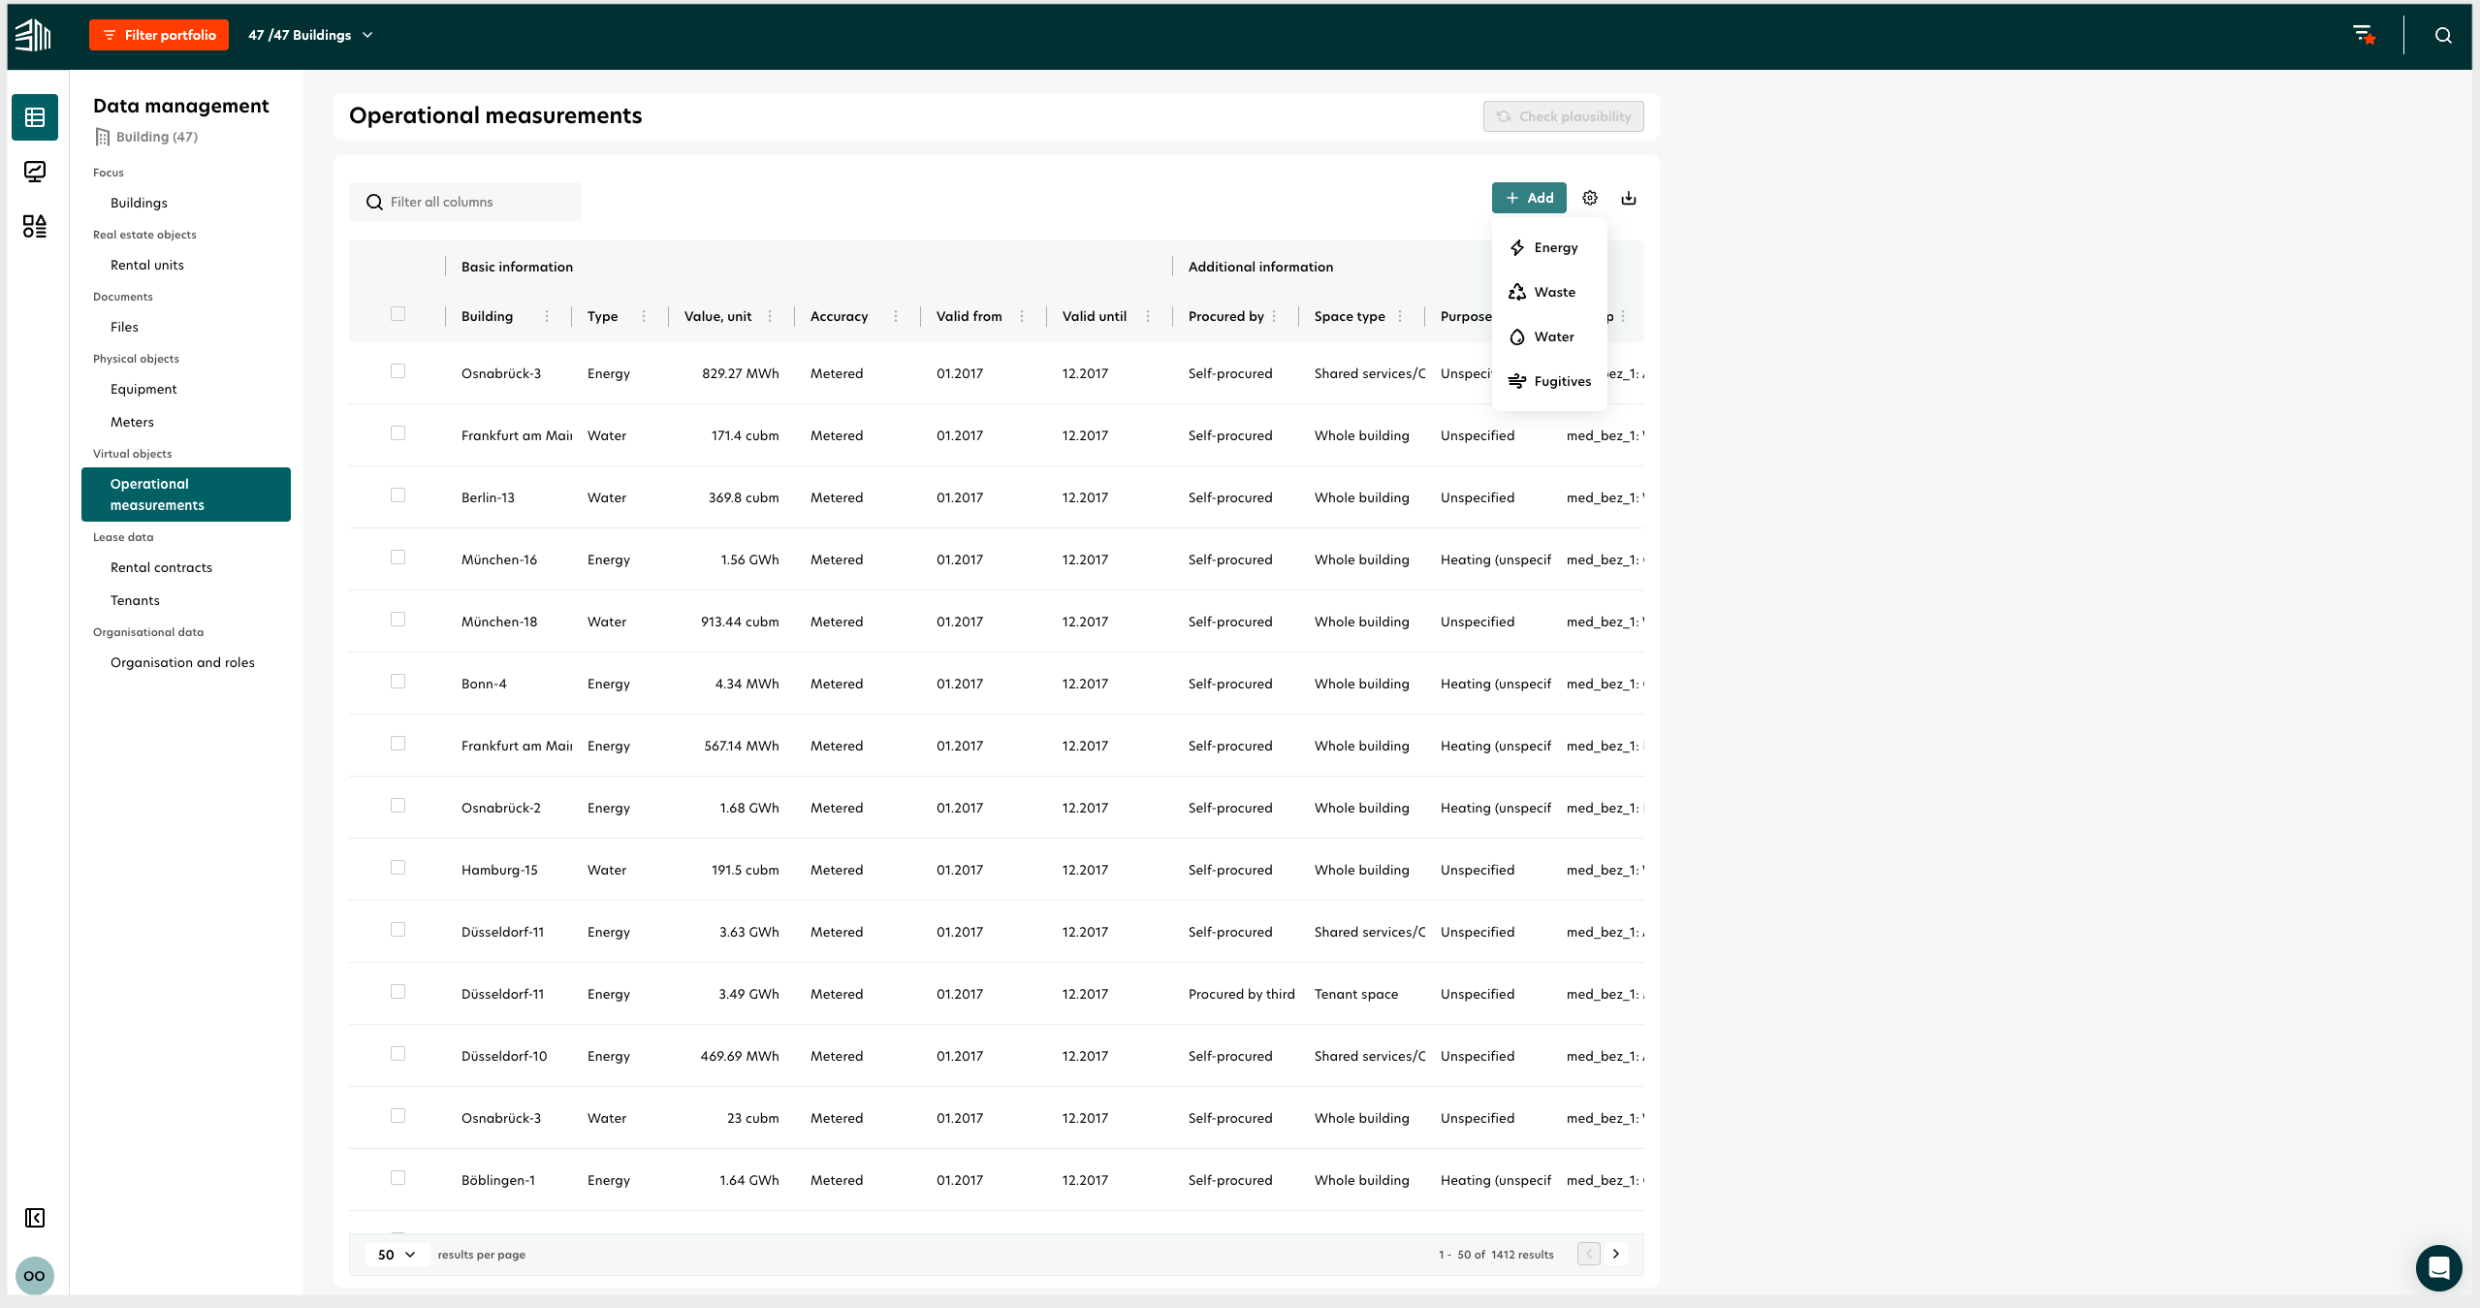Screen dimensions: 2480x1308
Task: Open Procured by column options dots
Action: pyautogui.click(x=1274, y=316)
